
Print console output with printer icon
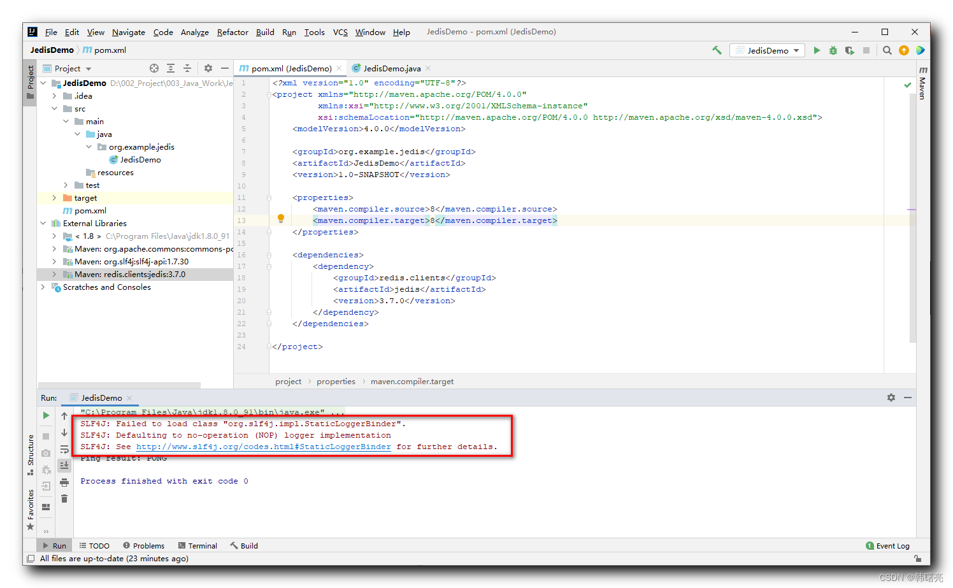coord(64,482)
